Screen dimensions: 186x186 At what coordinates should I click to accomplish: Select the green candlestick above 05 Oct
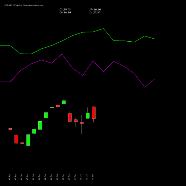pos(88,116)
